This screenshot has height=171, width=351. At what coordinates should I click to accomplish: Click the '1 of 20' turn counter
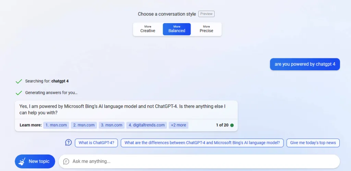(x=222, y=125)
